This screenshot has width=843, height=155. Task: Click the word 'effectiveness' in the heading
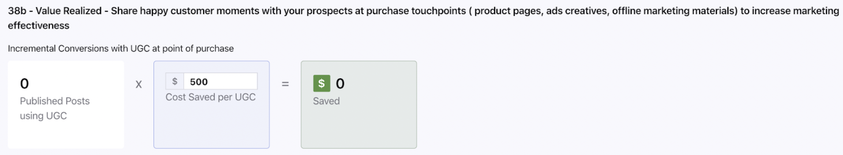(x=39, y=26)
